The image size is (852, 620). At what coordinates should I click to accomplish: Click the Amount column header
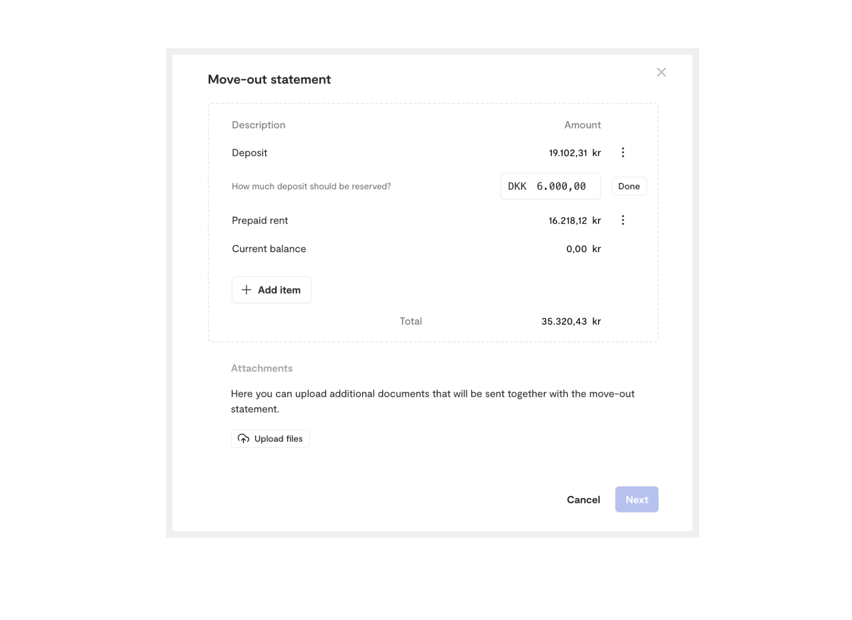click(582, 125)
